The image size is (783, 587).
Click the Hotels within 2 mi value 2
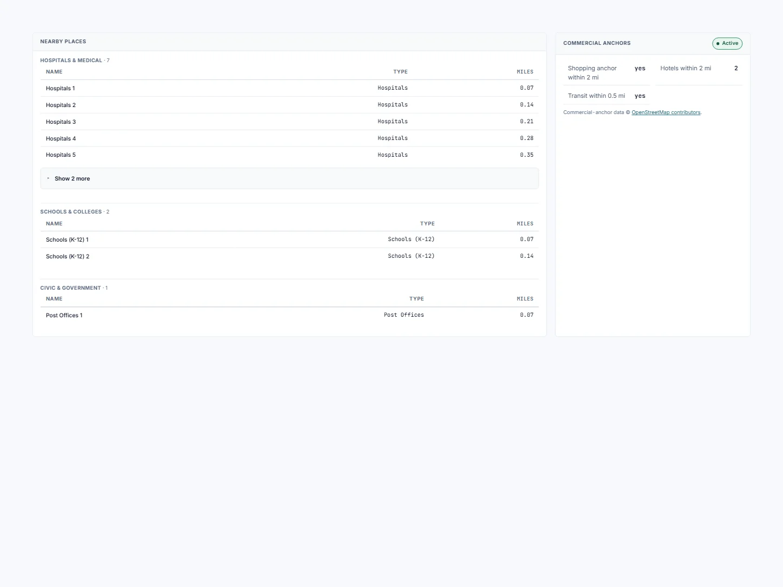coord(736,68)
